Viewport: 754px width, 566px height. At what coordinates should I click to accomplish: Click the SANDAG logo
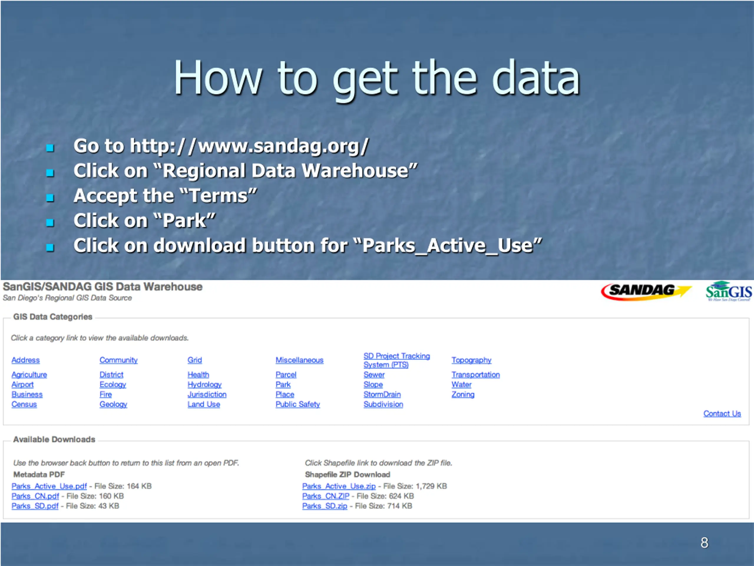coord(646,292)
